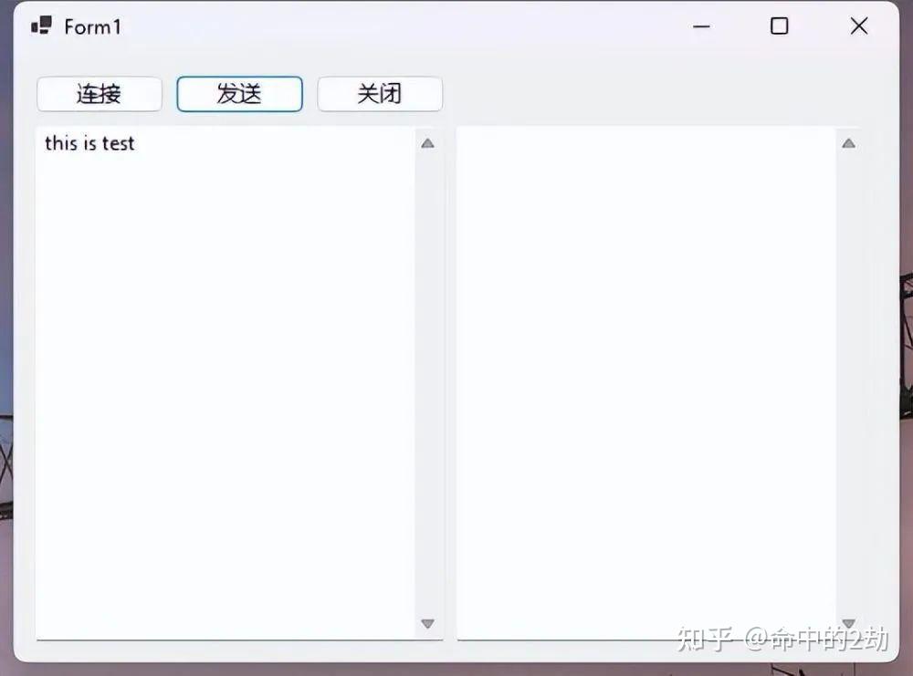Click the "this is test" text
The image size is (913, 676).
coord(89,143)
